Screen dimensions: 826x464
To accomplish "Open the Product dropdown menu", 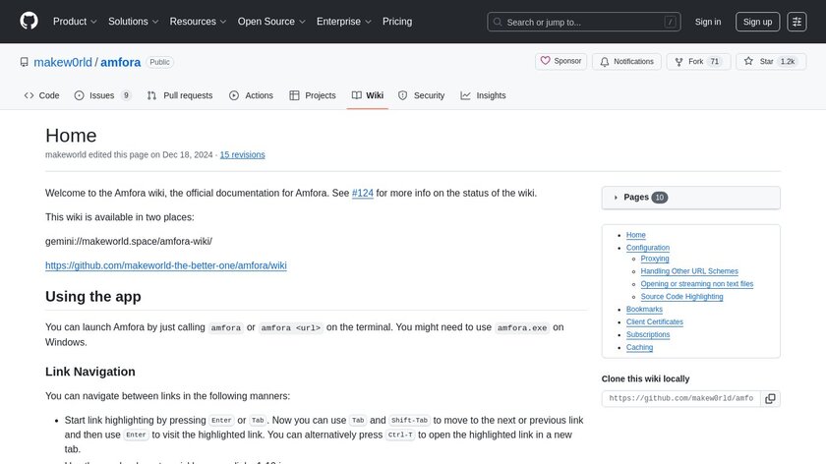I will point(74,22).
